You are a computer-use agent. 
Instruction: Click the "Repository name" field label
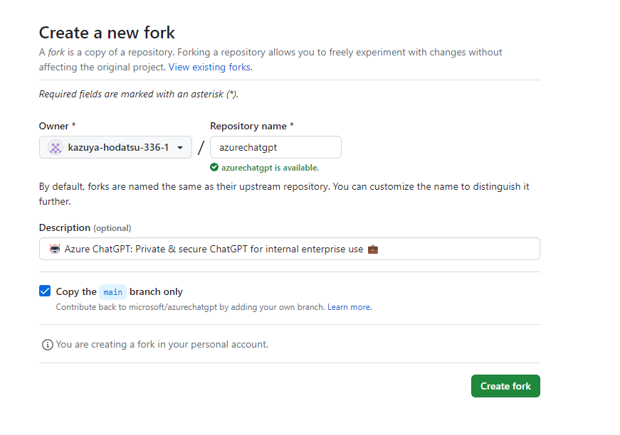point(251,126)
